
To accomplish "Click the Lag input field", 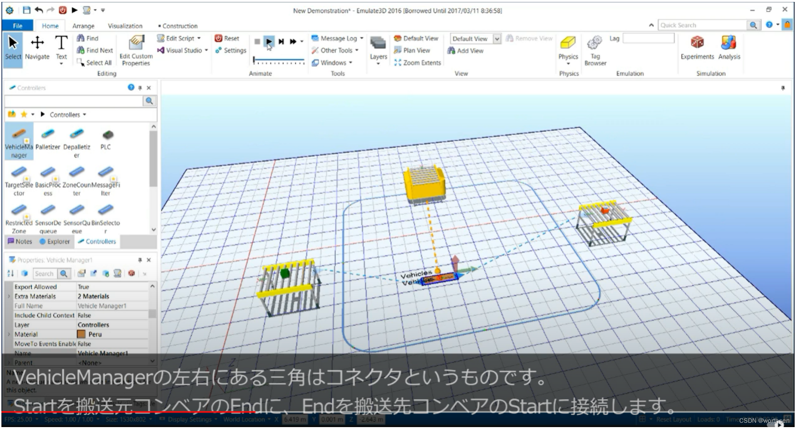I will click(x=648, y=38).
